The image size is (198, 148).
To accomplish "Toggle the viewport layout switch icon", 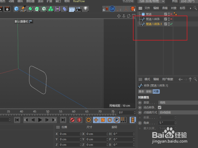I will click(x=133, y=16).
